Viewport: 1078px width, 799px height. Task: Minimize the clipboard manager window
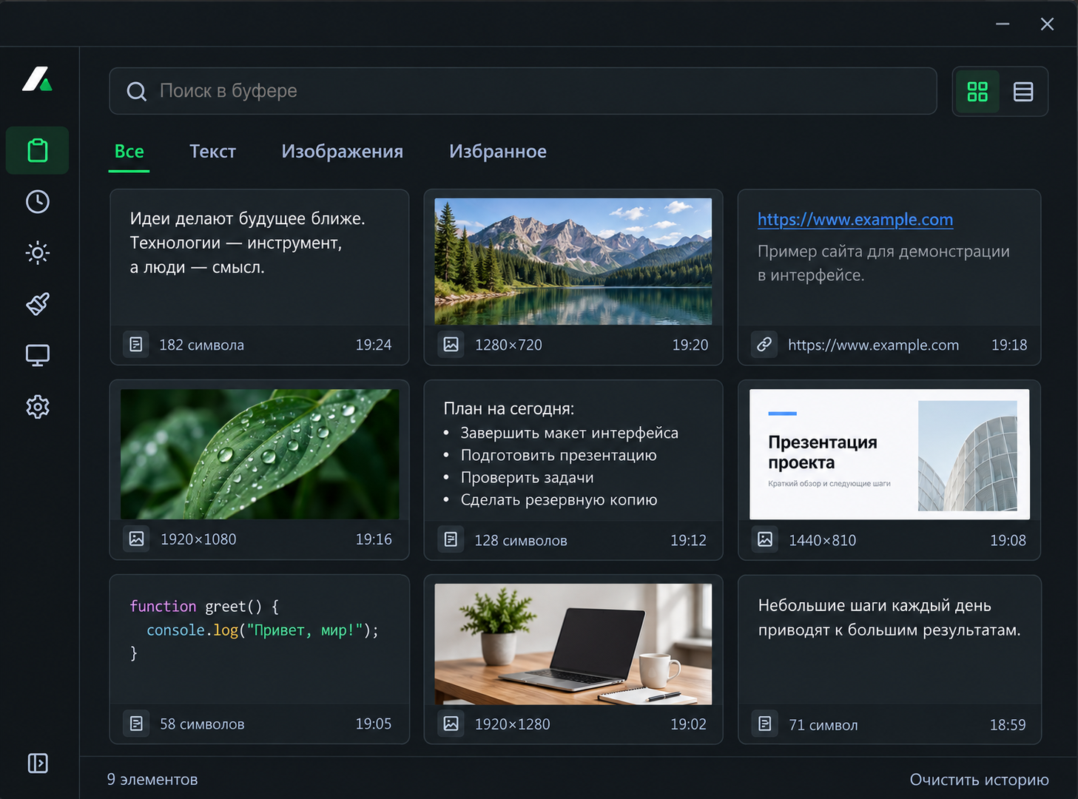point(1003,24)
